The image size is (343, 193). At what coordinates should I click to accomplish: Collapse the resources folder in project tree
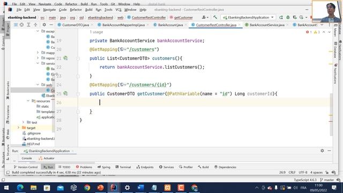28,101
